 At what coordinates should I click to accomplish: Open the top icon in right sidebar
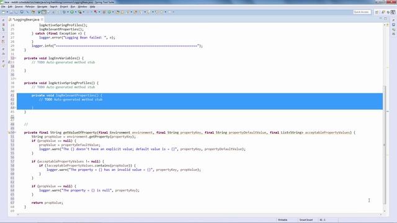tap(393, 20)
